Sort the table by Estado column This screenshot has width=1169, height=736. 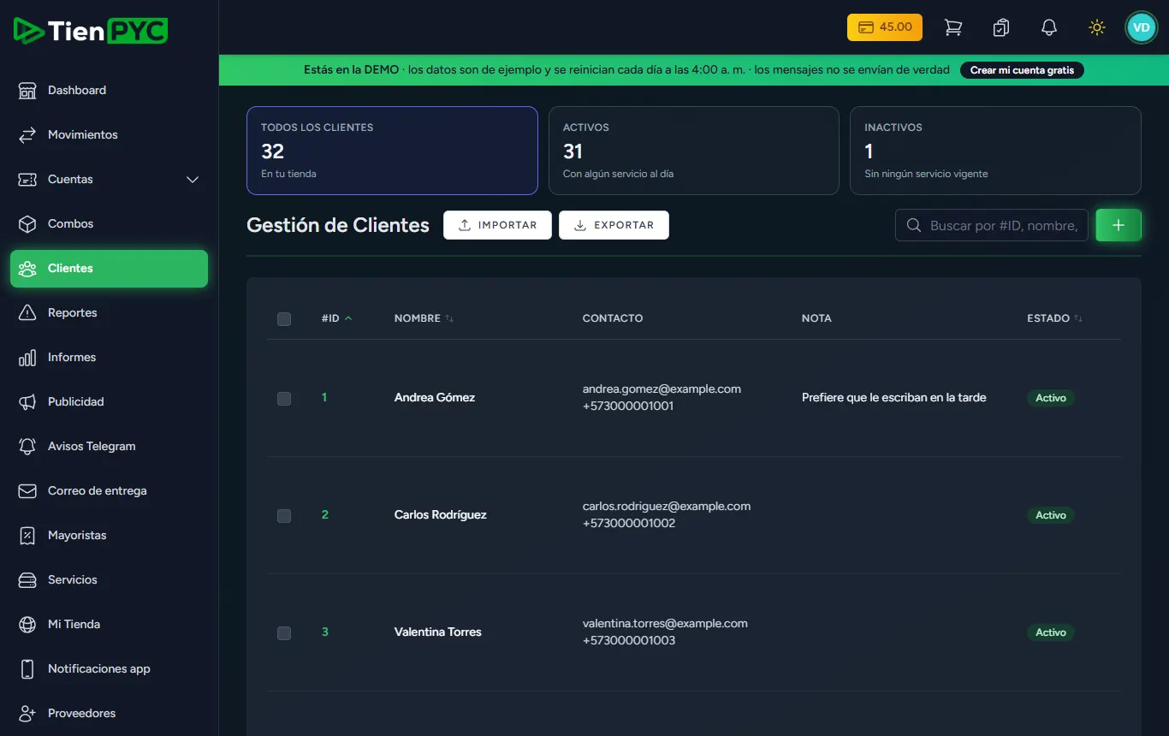(x=1054, y=318)
